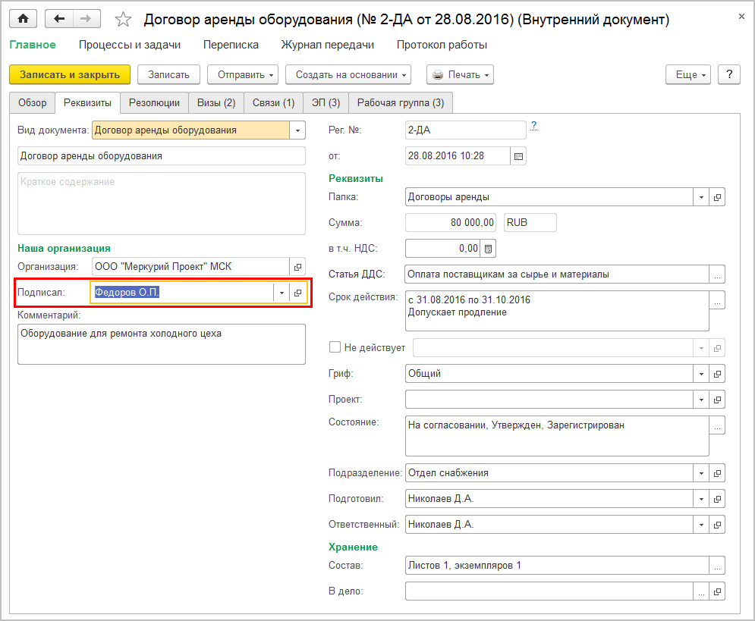Open Процессы и задачи section
Screen dimensions: 755x621
point(130,45)
